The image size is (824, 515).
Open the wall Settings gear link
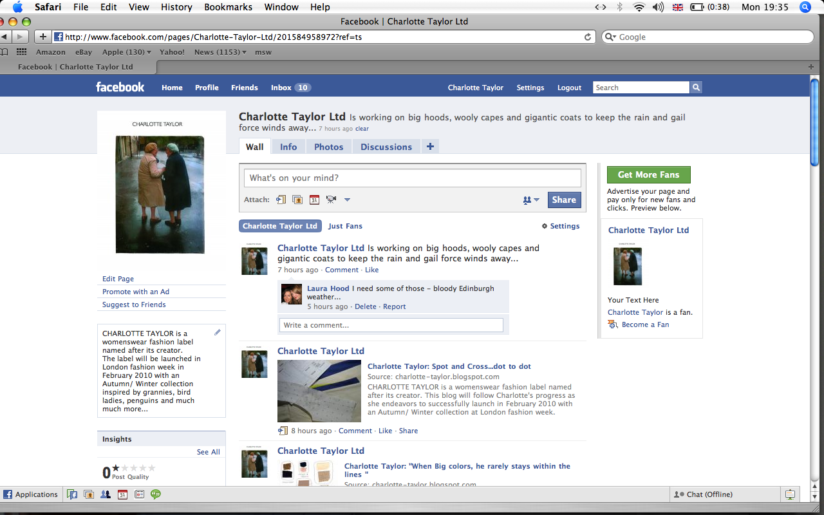(561, 226)
